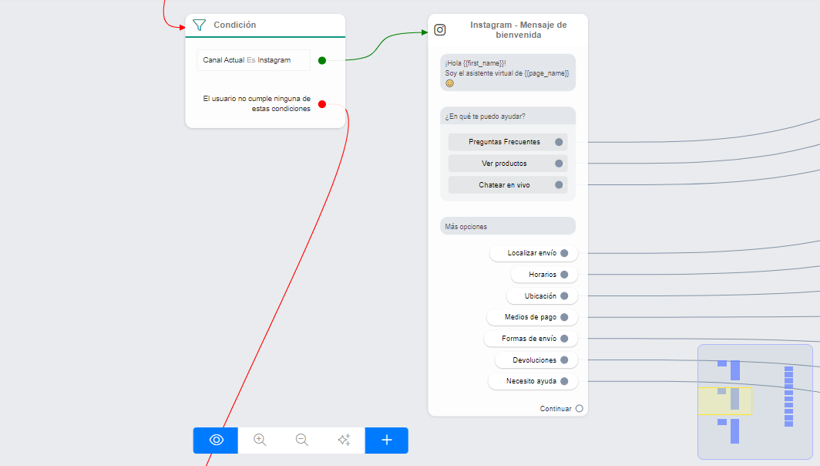Click the funnel icon on Condición node

[199, 25]
